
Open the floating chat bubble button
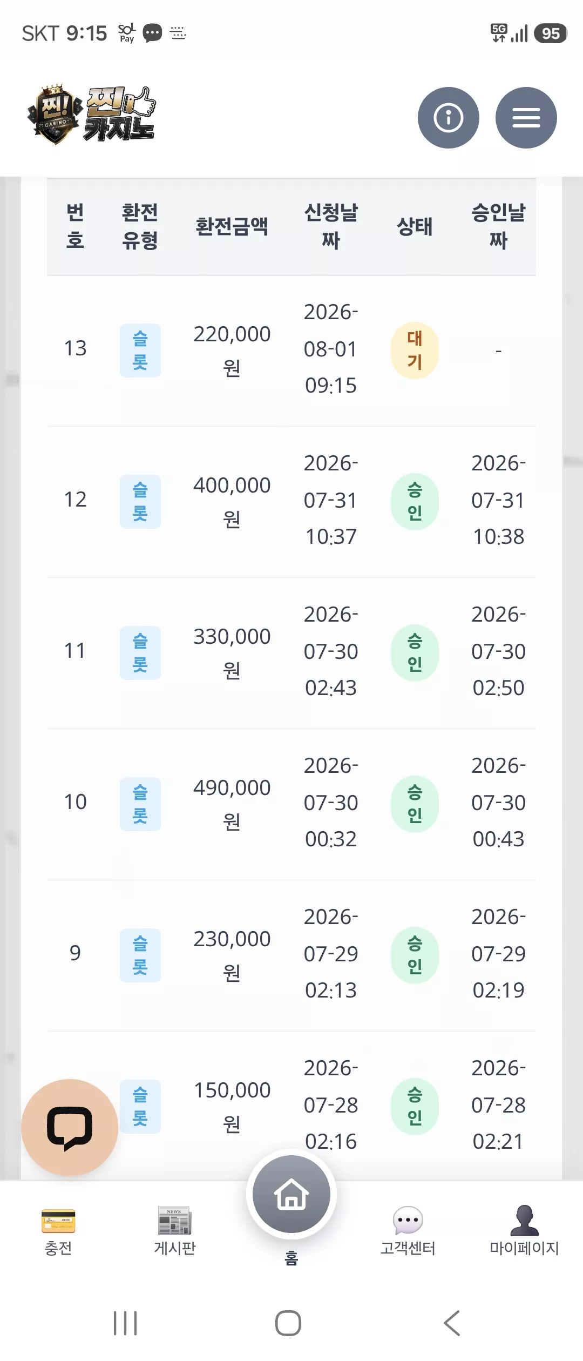(x=70, y=1127)
